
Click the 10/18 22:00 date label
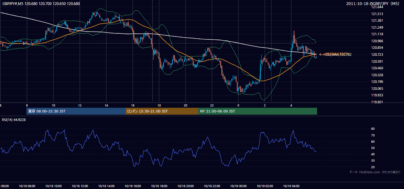[212, 186]
